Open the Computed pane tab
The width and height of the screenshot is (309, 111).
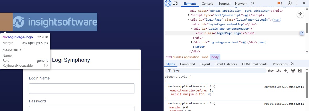click(x=187, y=64)
